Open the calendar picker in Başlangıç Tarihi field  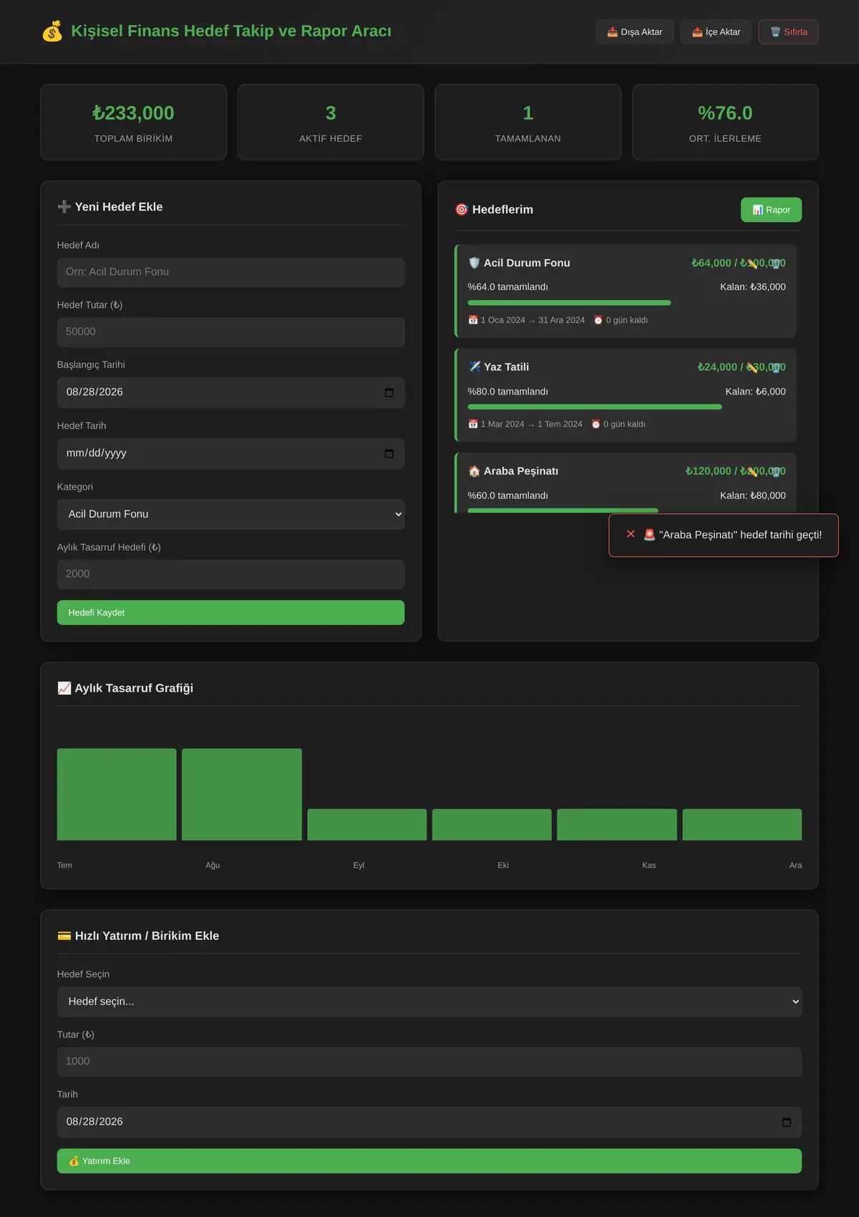pyautogui.click(x=389, y=392)
